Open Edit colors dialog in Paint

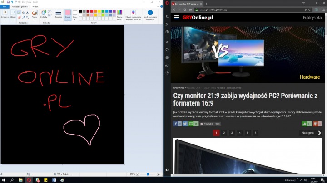point(119,15)
